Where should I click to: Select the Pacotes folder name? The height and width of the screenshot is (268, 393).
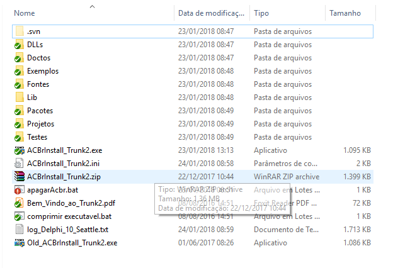tap(40, 111)
